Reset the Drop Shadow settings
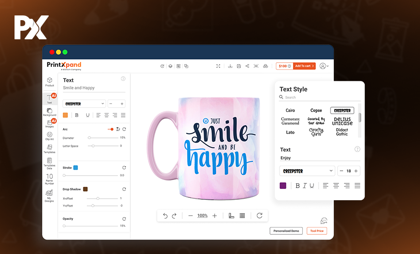The image size is (420, 254). pos(124,189)
